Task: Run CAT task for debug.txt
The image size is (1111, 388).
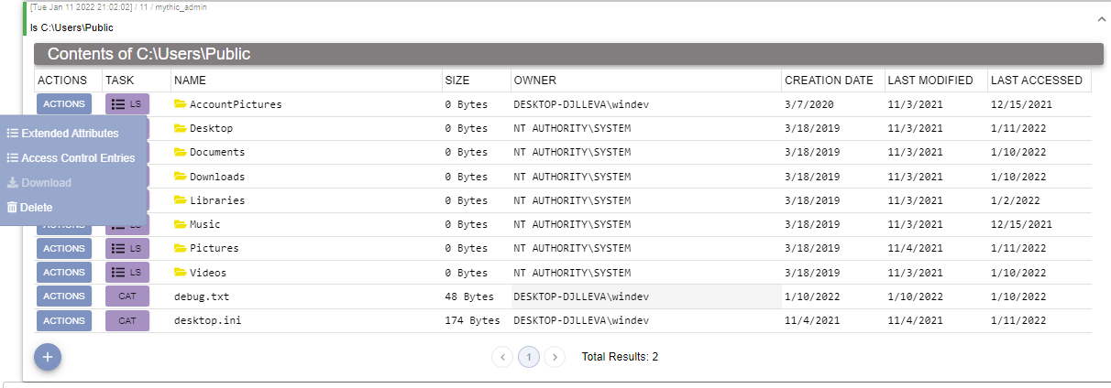Action: pos(127,296)
